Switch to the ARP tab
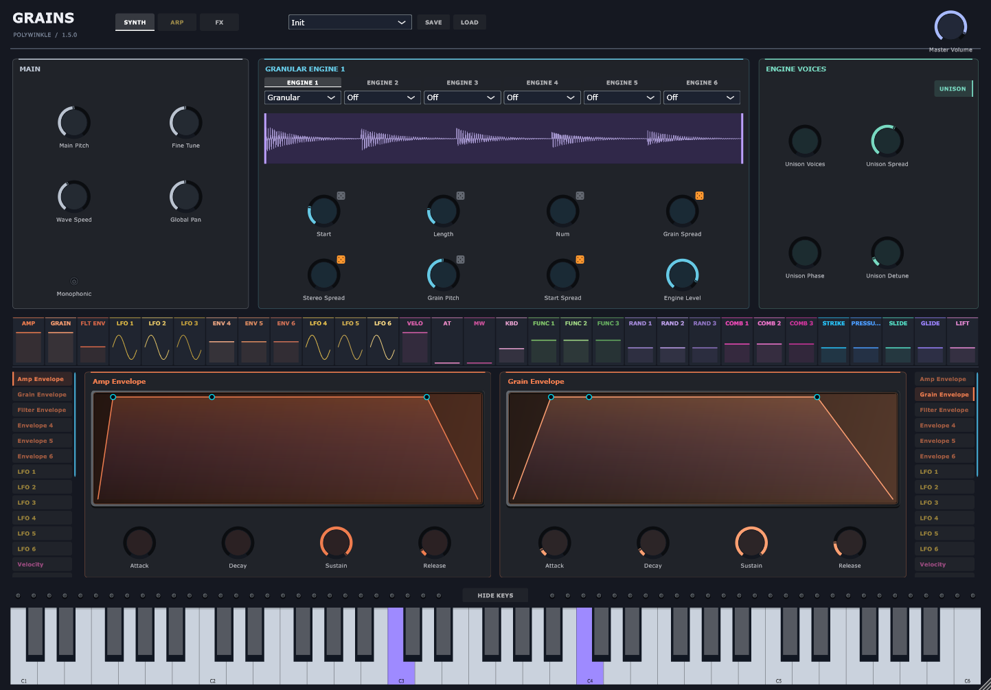This screenshot has height=690, width=991. [177, 22]
